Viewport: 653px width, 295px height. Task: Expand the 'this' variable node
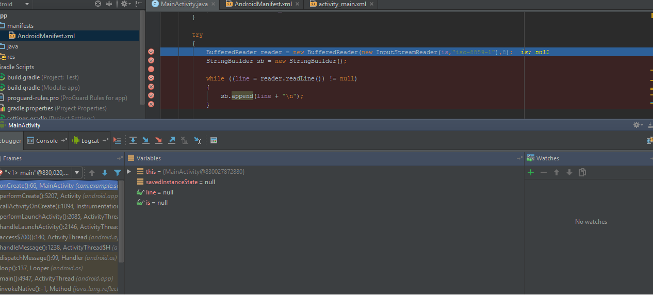[129, 171]
